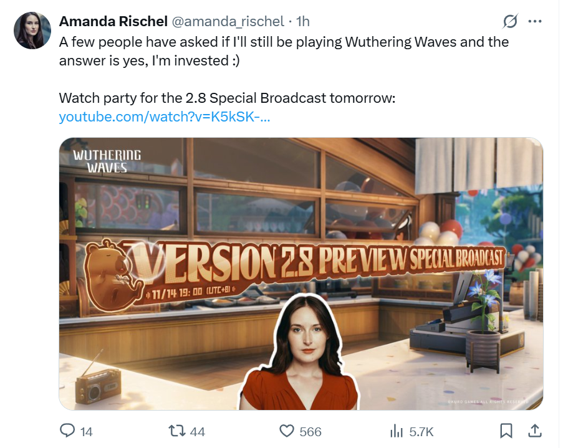Follow the youtube.com/watch link
Image resolution: width=563 pixels, height=448 pixels.
pos(165,117)
